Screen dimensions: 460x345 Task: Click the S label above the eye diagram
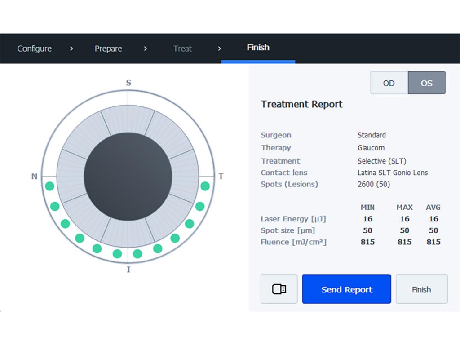coord(128,83)
